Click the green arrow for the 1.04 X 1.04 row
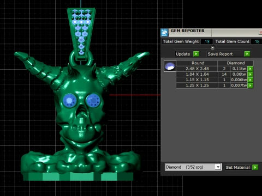262x196 pixels. [x=251, y=75]
